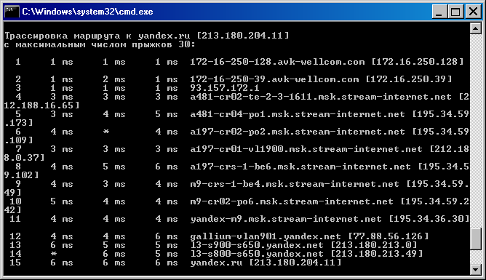Click the 93.157.172.1 address on hop 3
The height and width of the screenshot is (280, 486).
[225, 88]
